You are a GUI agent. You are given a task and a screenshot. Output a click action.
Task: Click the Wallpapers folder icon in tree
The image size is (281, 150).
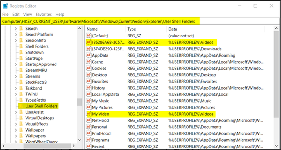pos(21,136)
